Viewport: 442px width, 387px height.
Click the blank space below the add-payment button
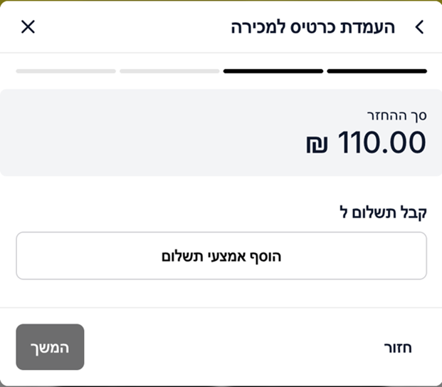click(221, 294)
